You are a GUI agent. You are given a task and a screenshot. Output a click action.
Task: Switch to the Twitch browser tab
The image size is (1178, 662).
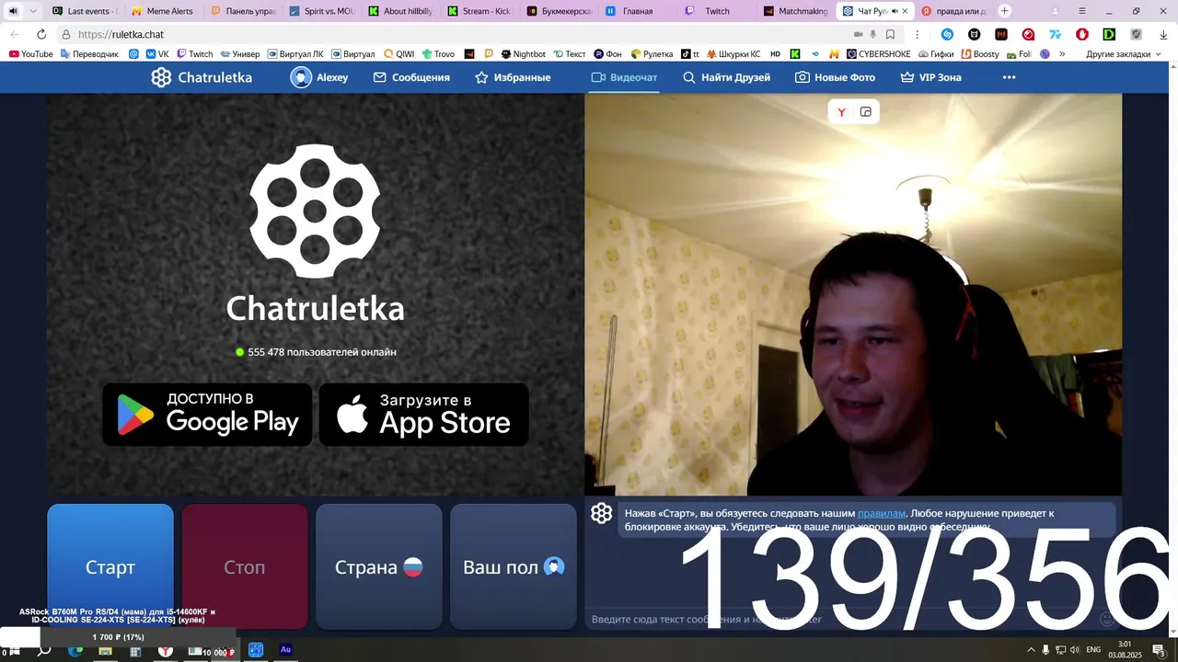pyautogui.click(x=717, y=11)
